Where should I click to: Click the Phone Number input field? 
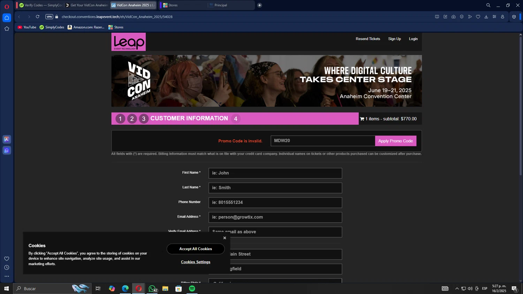tap(275, 202)
